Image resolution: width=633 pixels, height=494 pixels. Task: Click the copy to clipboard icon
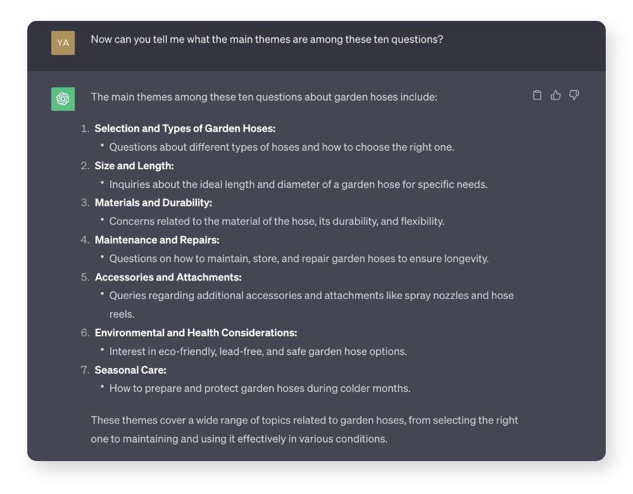[537, 96]
